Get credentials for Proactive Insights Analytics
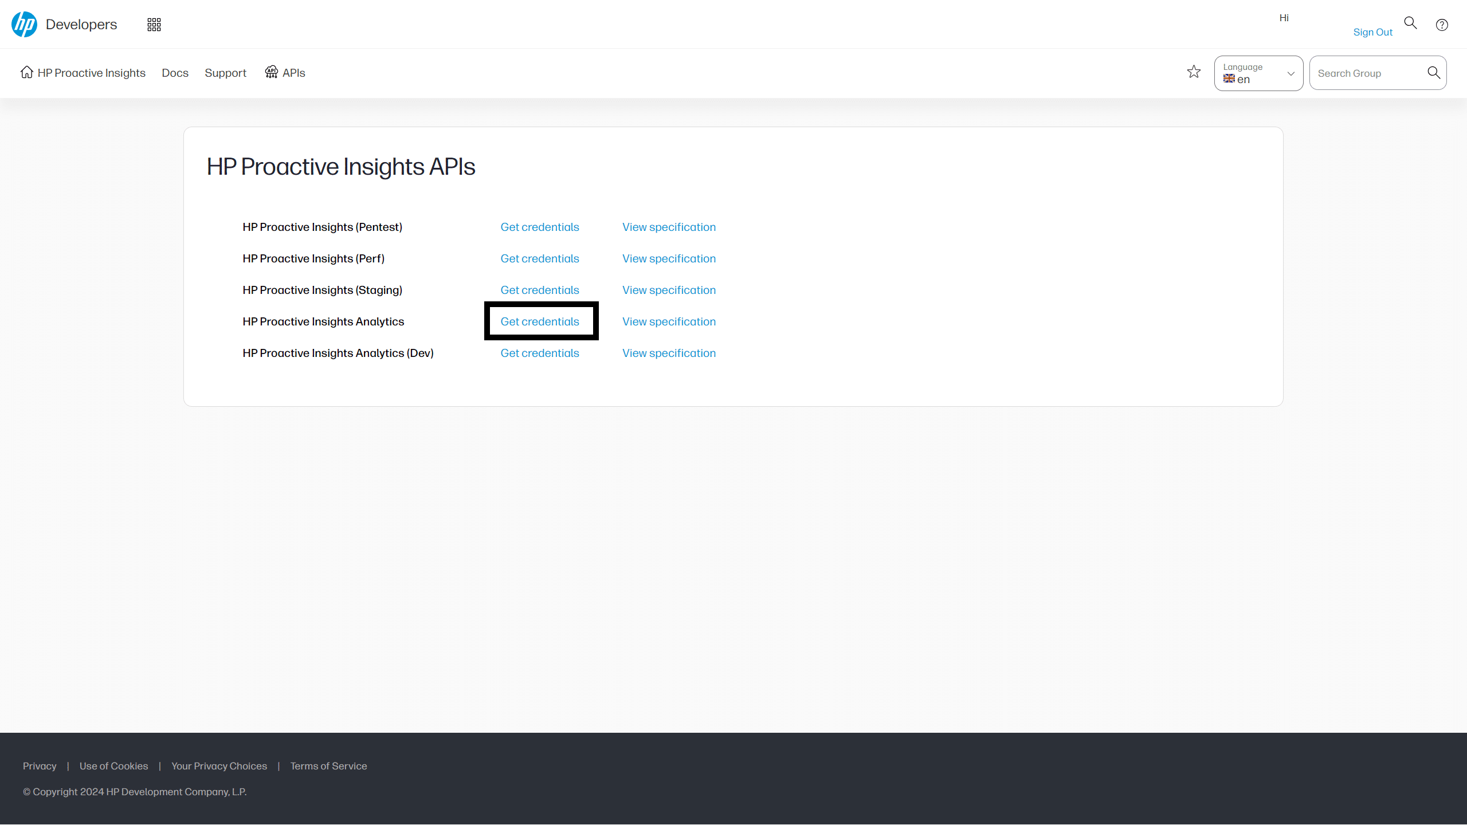Screen dimensions: 1467x825 click(x=540, y=321)
